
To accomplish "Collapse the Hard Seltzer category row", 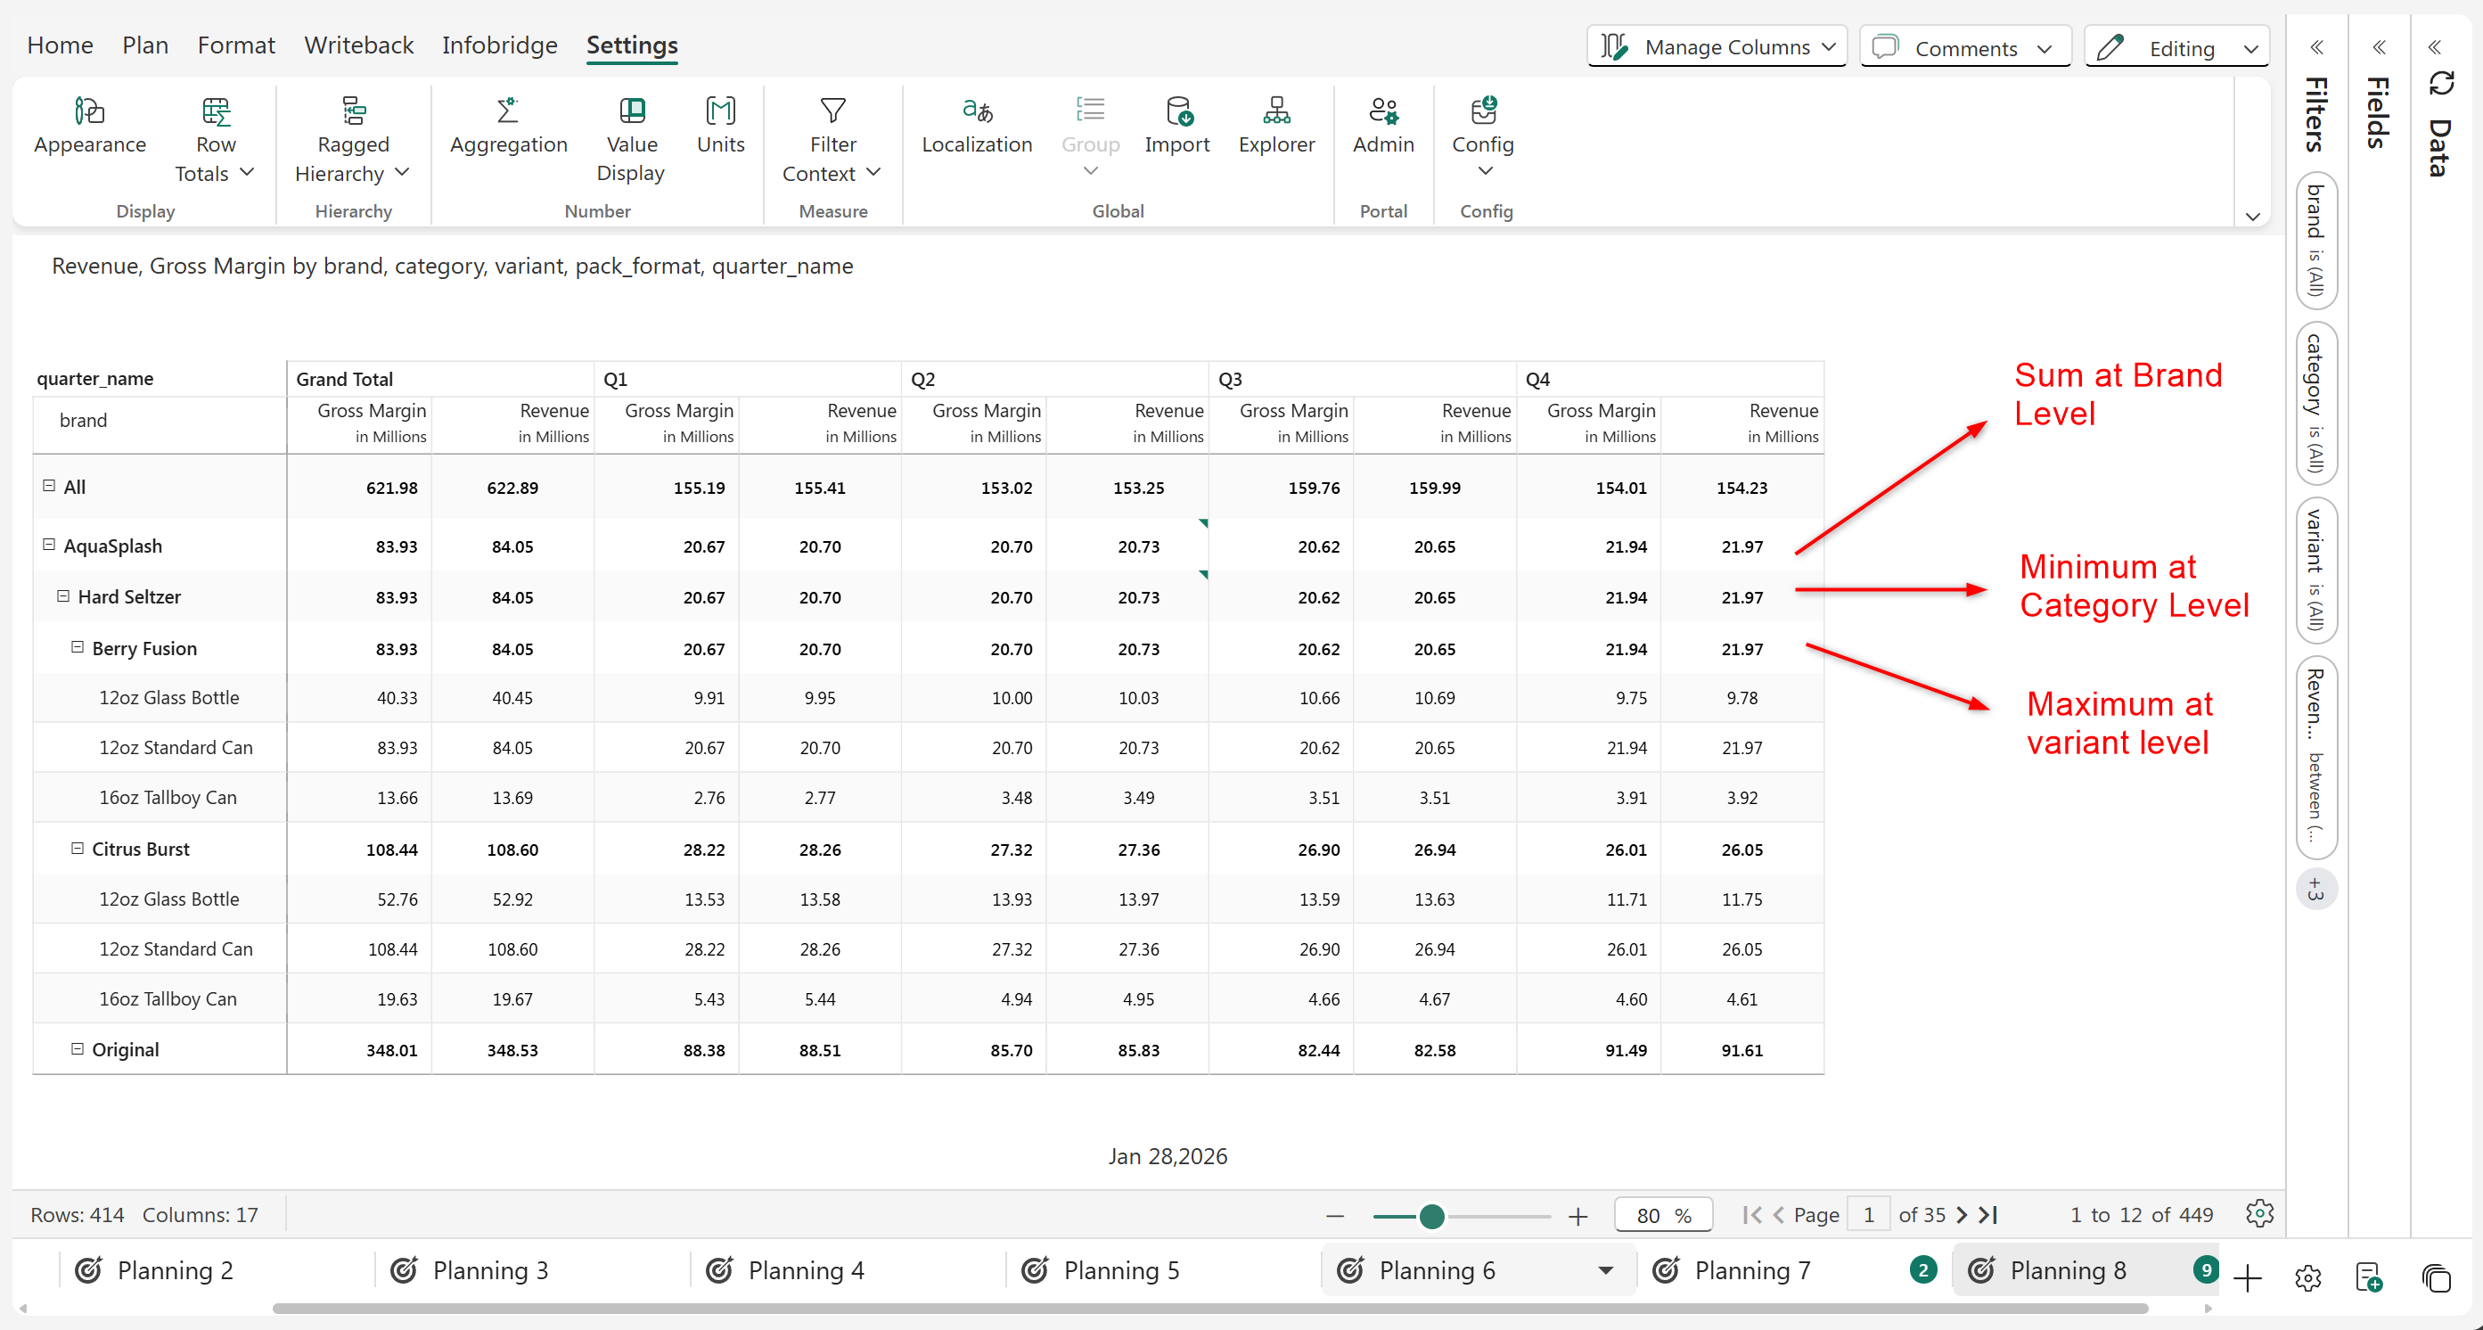I will coord(63,595).
